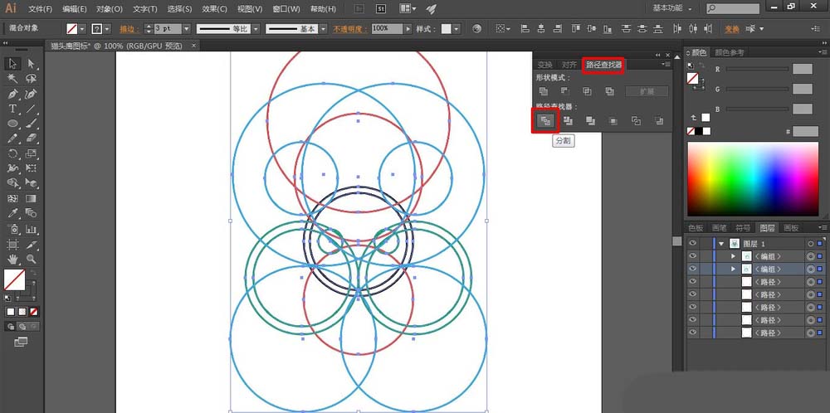Open the 效果(C) menu
830x413 pixels.
214,9
